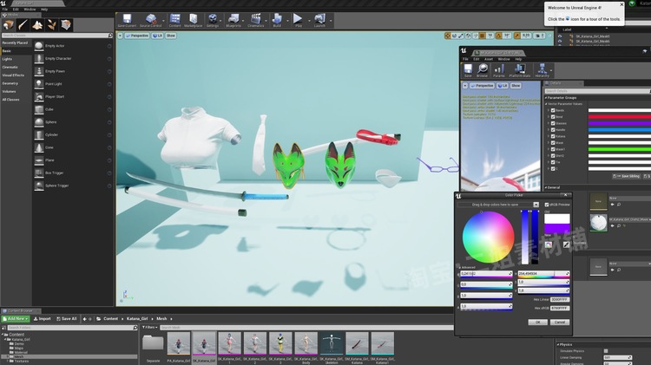Image resolution: width=651 pixels, height=365 pixels.
Task: Select the Geometry Editing mode icon
Action: pyautogui.click(x=66, y=25)
